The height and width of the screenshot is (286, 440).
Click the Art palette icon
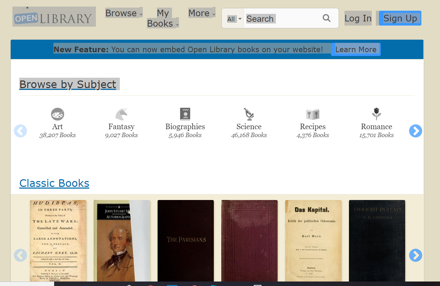[58, 114]
